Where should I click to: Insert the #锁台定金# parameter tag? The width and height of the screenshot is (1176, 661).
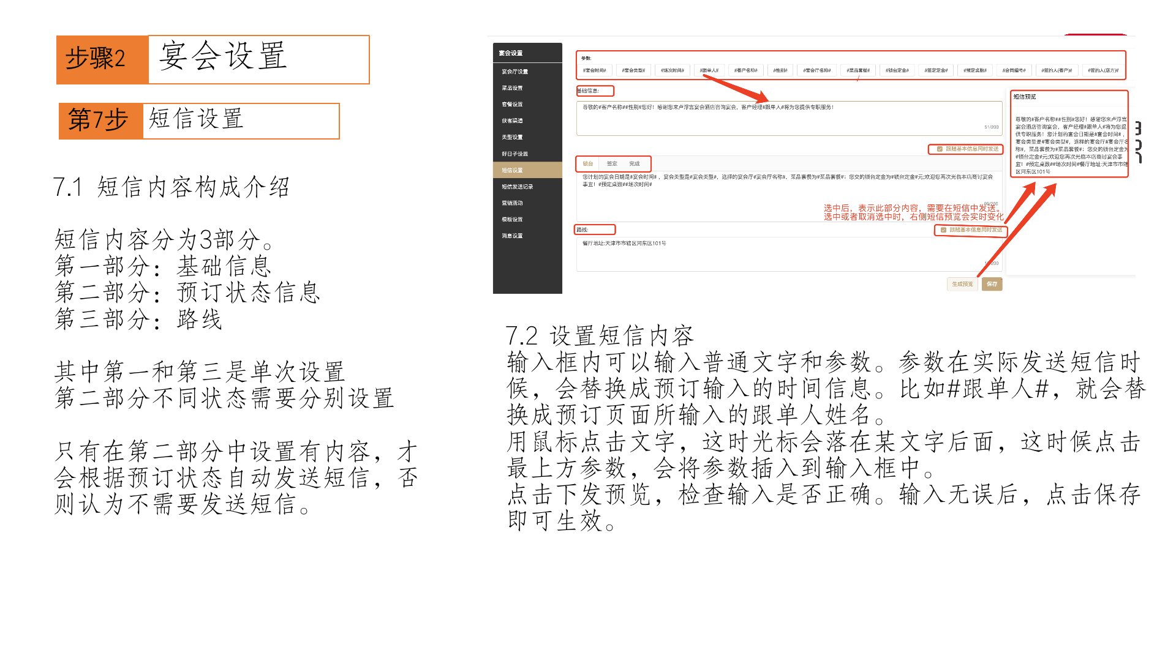point(897,70)
